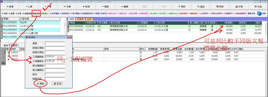
Task: Click 20.範圍標示 range mark
Action: point(228,13)
